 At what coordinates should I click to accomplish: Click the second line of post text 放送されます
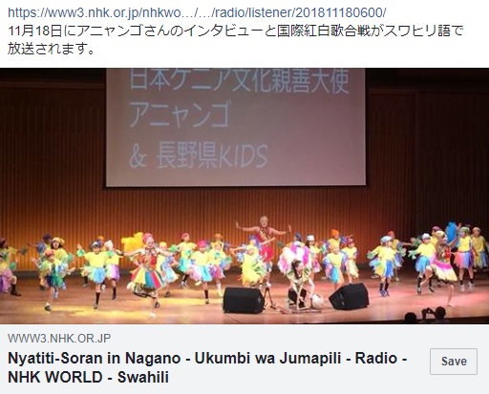tap(51, 49)
